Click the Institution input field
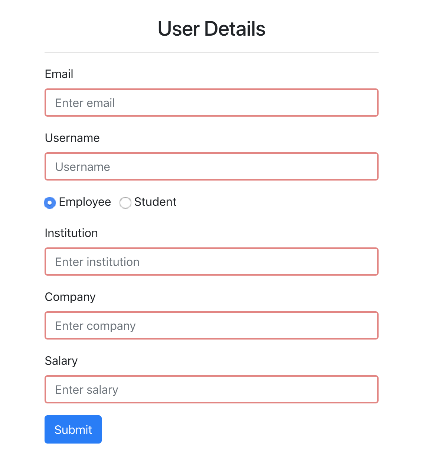The height and width of the screenshot is (474, 435). click(212, 262)
